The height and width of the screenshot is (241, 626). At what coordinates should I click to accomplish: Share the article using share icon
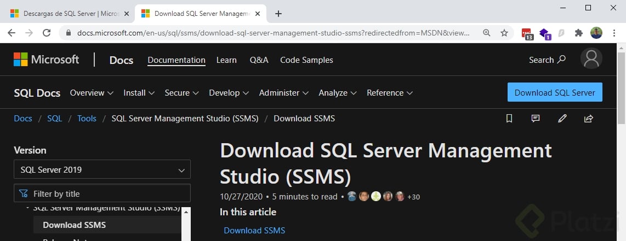pos(589,118)
